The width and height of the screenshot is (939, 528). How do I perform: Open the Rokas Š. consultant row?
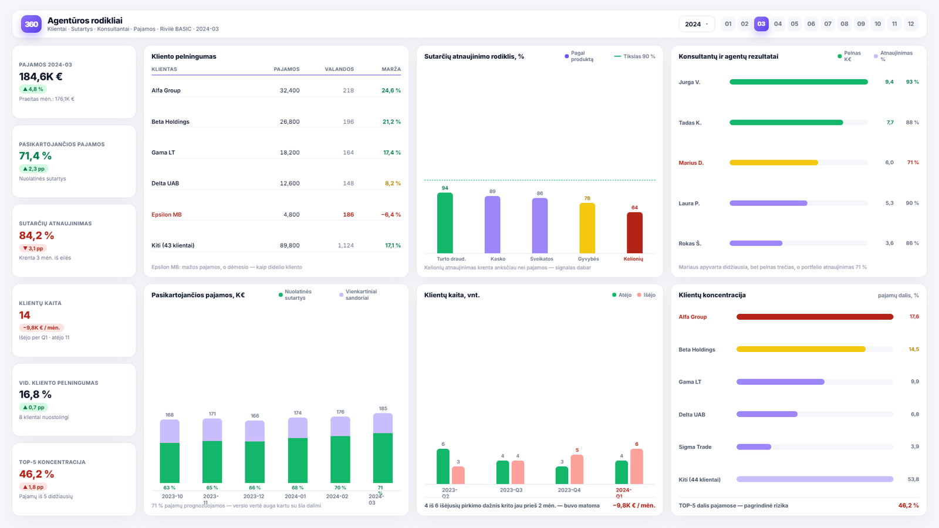coord(799,243)
